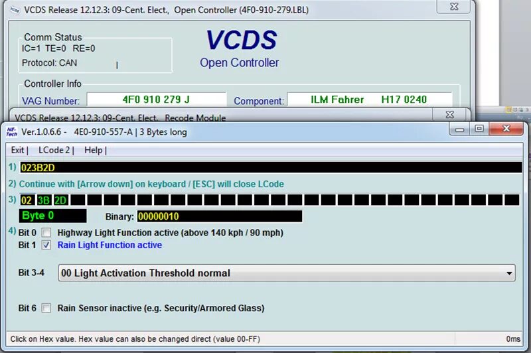
Task: Uncheck Rain Light Function active checkbox
Action: [46, 245]
